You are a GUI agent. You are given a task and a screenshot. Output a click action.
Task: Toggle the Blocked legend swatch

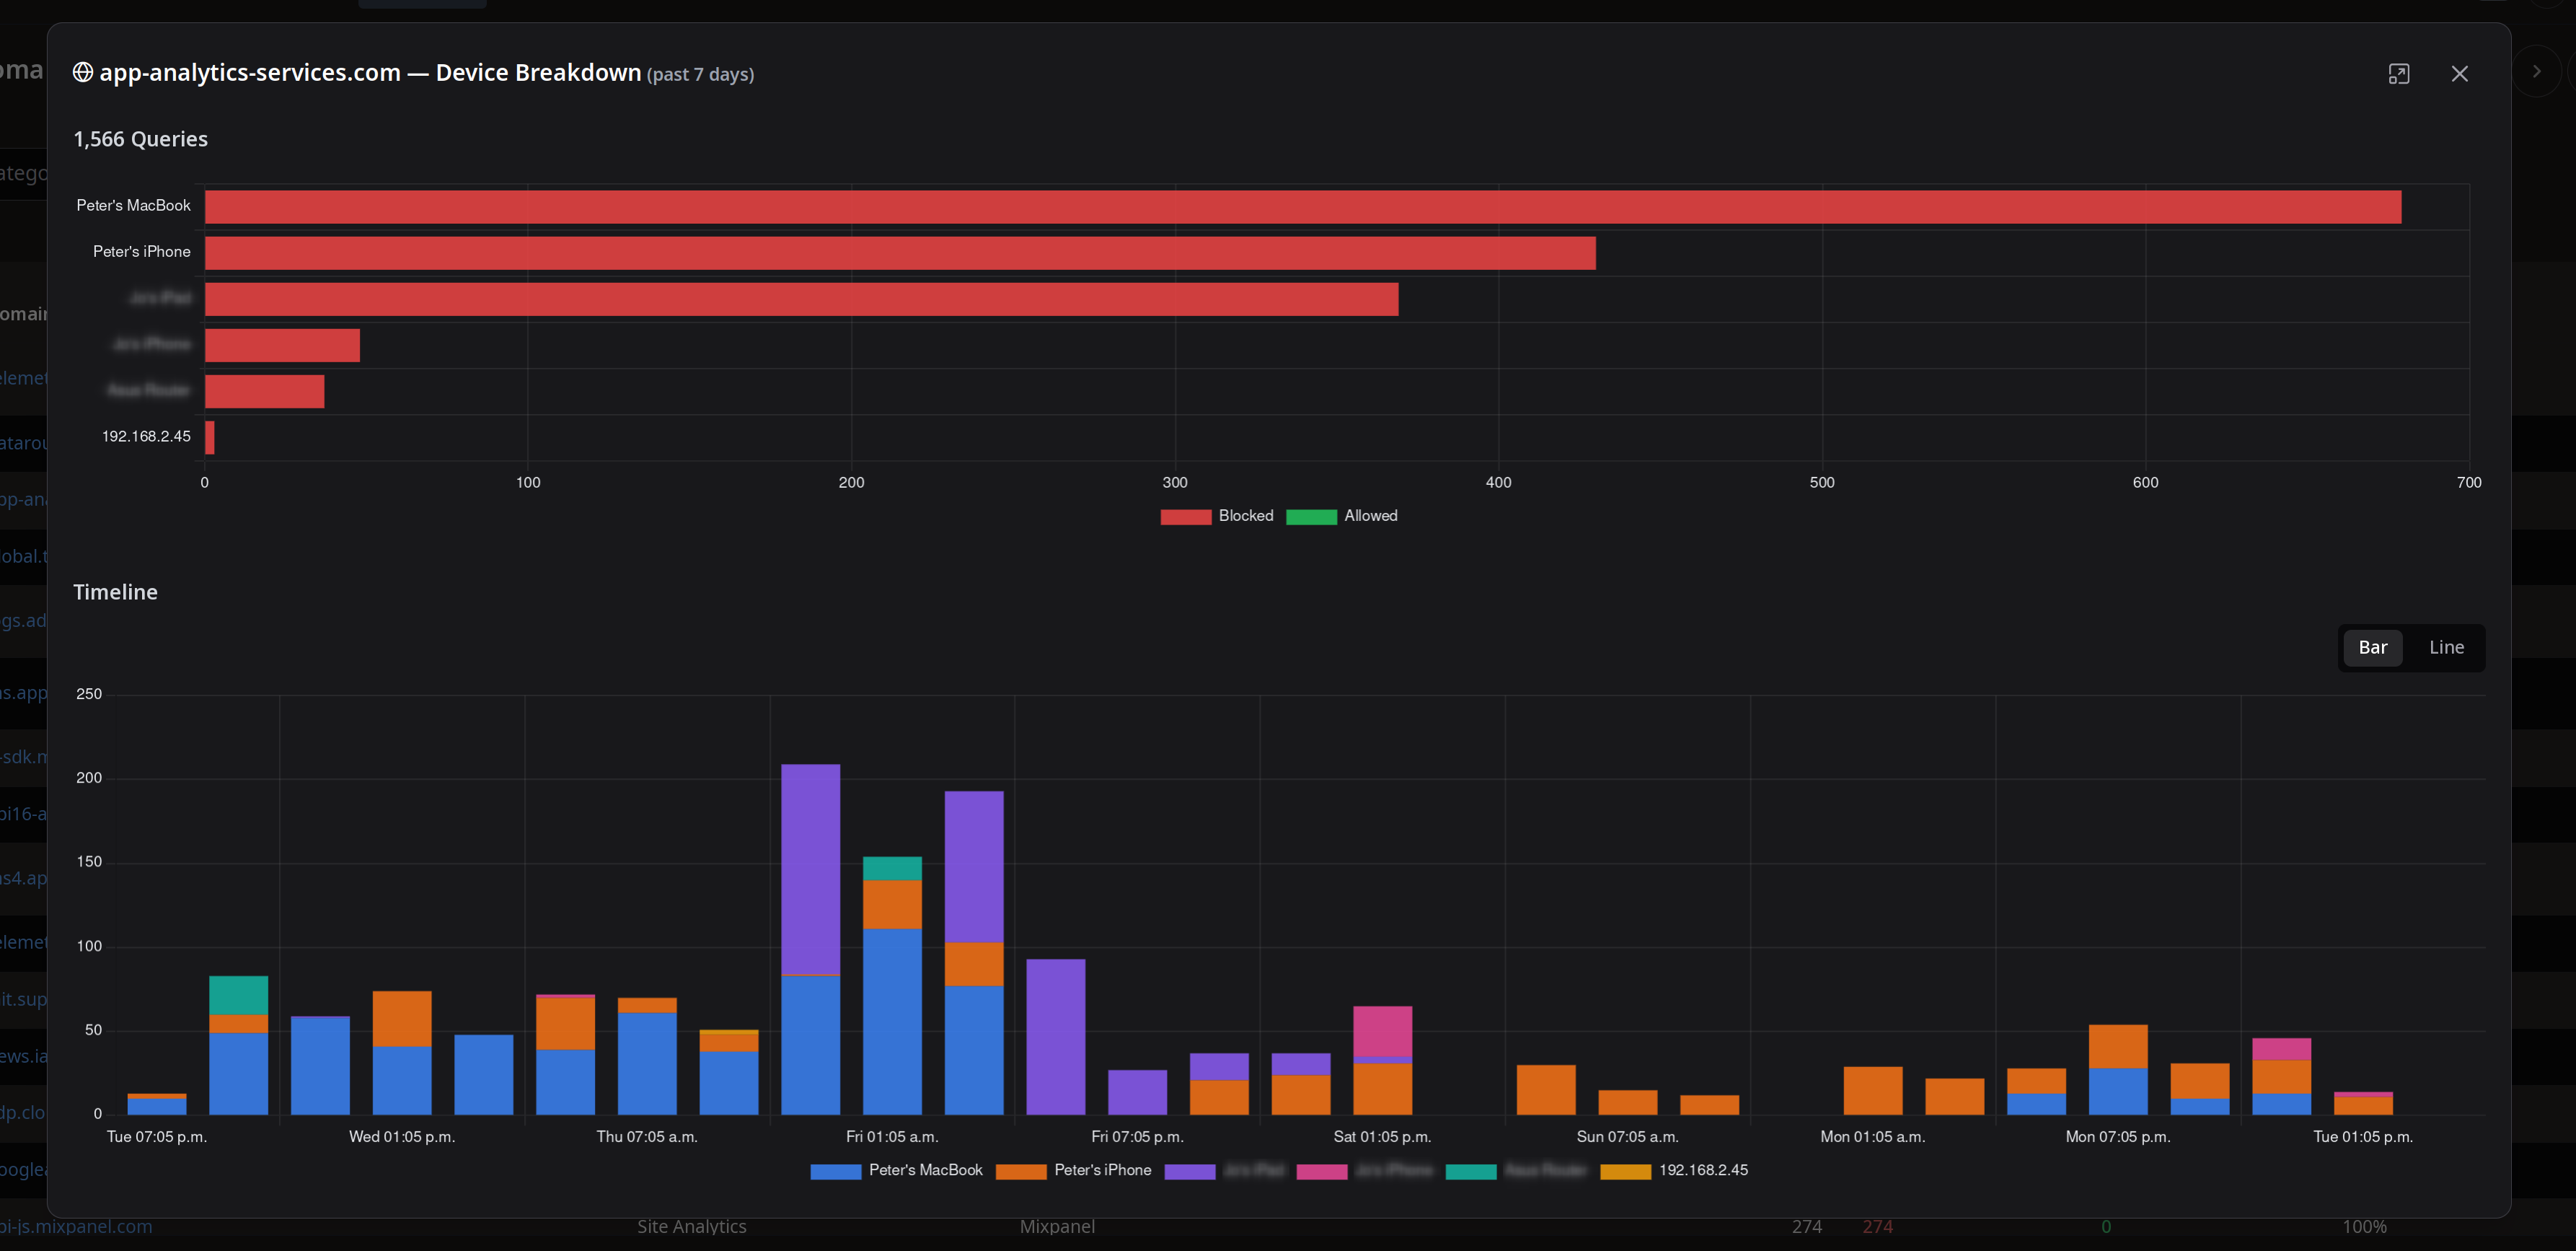(x=1185, y=517)
